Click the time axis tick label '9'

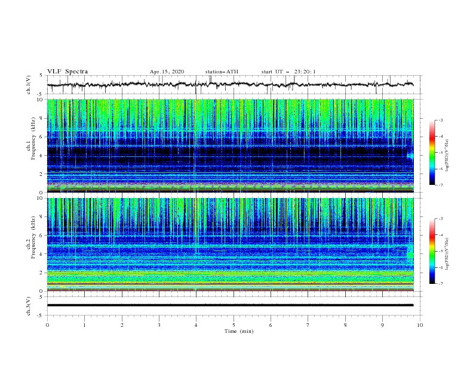coord(382,325)
